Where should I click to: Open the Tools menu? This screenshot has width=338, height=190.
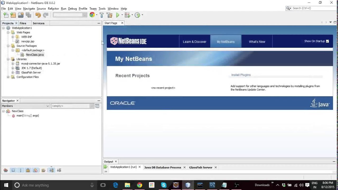pos(102,9)
